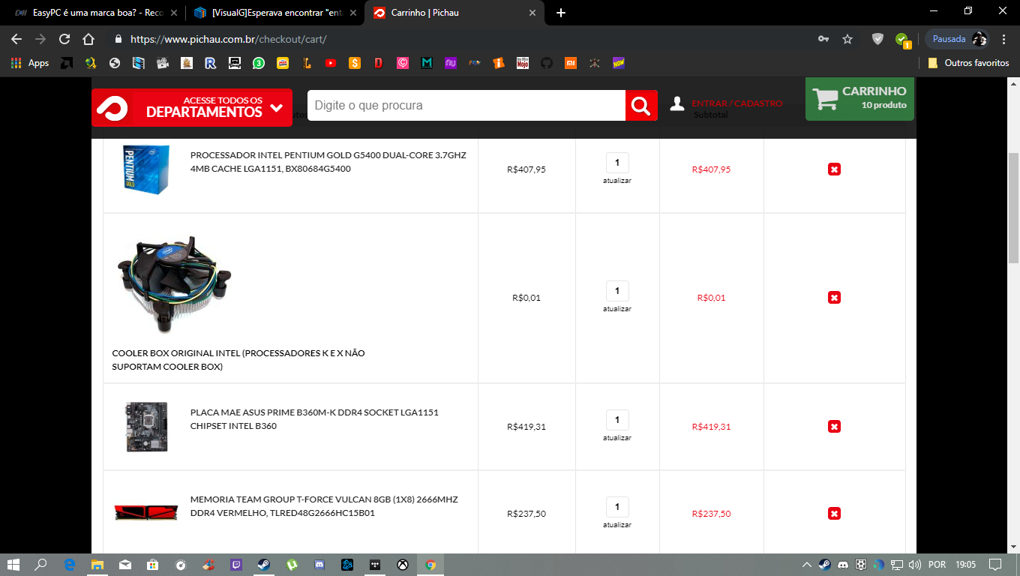Screen dimensions: 1020x576
Task: Show hidden system tray icons chevron
Action: coord(807,564)
